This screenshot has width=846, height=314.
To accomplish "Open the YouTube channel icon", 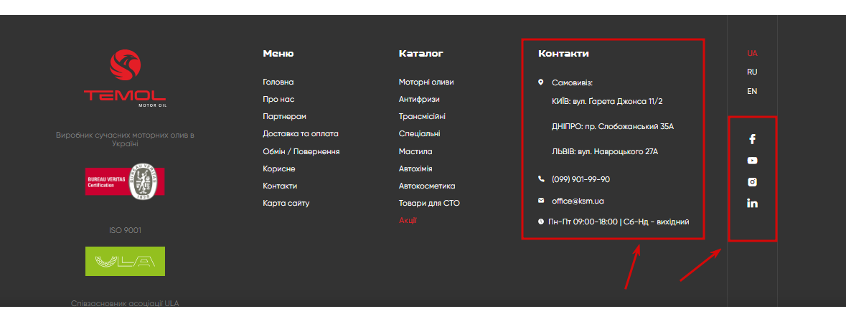I will click(x=752, y=161).
